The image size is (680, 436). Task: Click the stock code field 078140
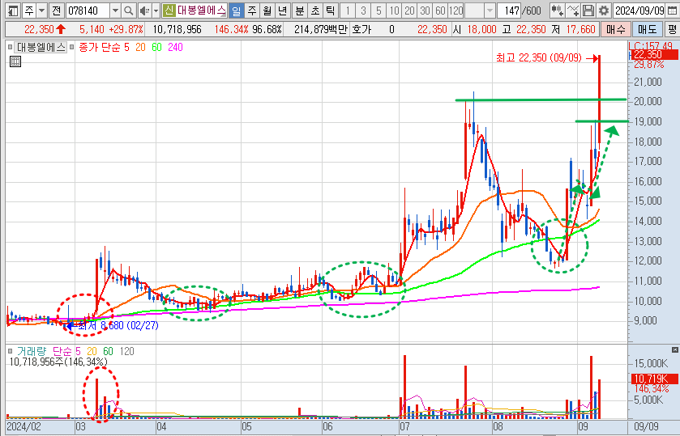coord(88,11)
